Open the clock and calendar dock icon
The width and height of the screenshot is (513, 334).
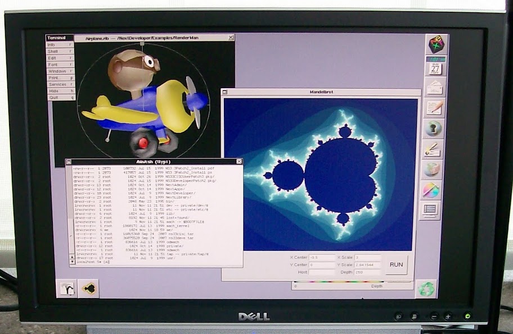[x=435, y=66]
